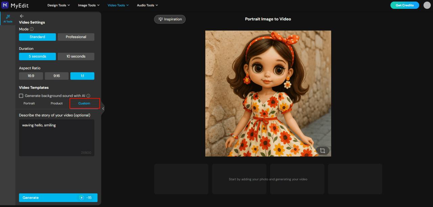Collapse the settings panel with the chevron
The image size is (433, 207).
103,108
